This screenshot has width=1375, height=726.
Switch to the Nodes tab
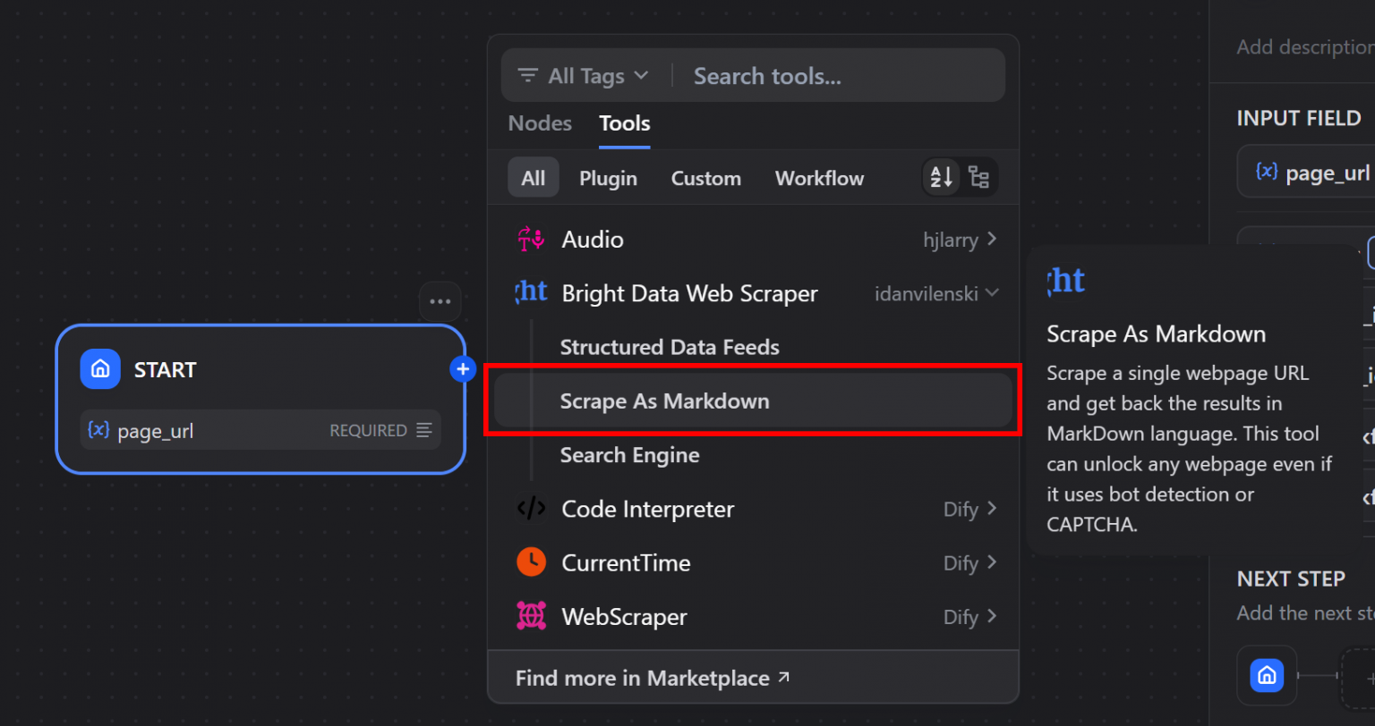[x=539, y=123]
